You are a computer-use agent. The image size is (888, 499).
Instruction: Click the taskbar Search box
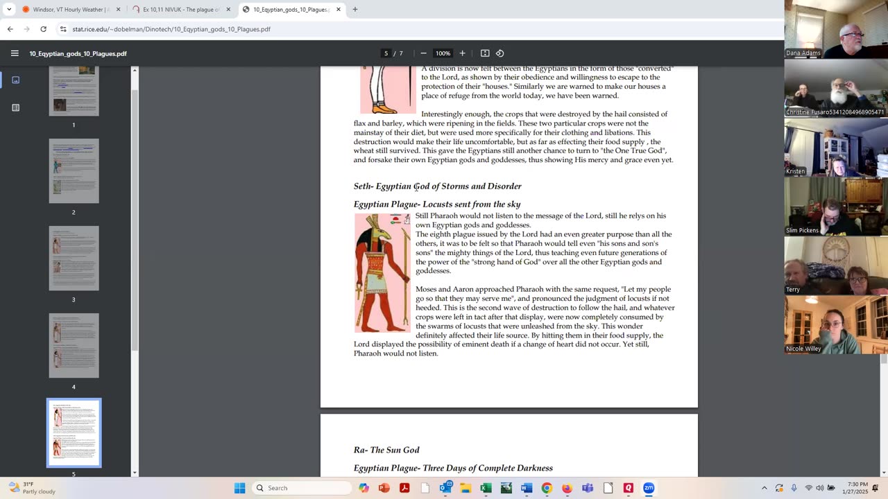301,488
